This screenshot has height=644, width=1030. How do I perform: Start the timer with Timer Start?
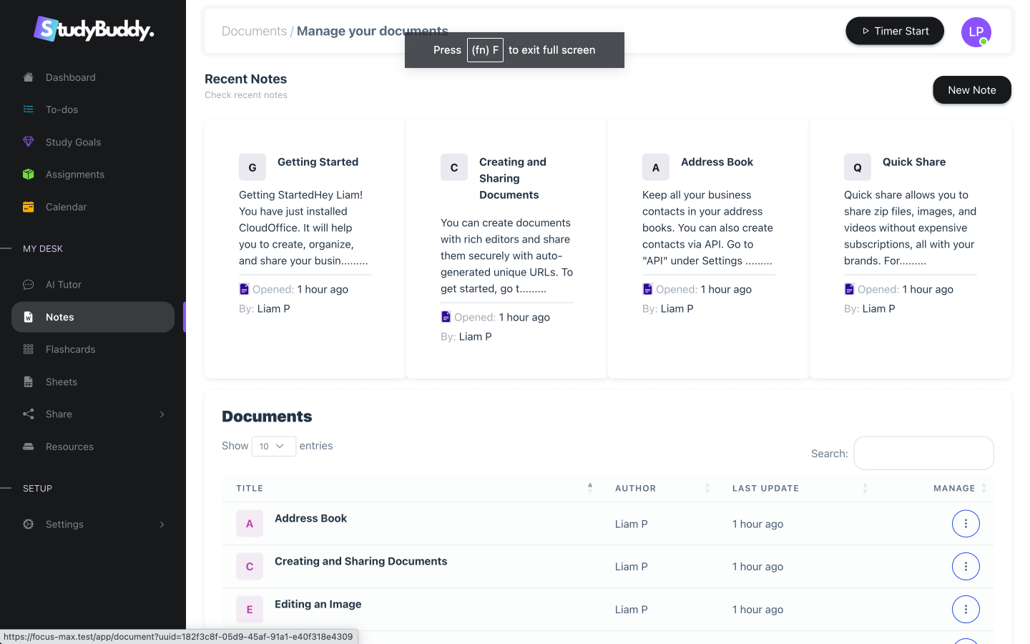[x=895, y=31]
